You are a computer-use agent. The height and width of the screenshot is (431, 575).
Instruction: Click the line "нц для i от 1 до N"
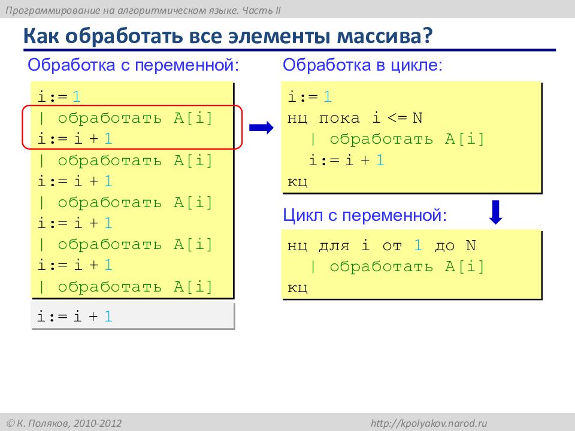pyautogui.click(x=382, y=245)
